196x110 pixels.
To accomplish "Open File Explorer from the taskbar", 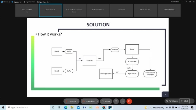I will click(x=72, y=107).
